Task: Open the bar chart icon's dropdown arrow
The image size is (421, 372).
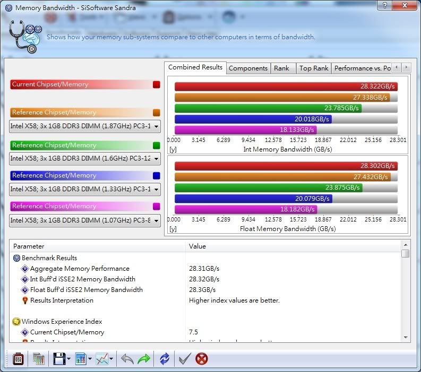Action: pos(90,359)
